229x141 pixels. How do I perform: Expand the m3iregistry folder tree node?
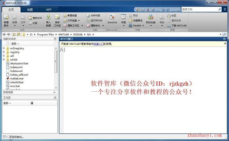4,48
